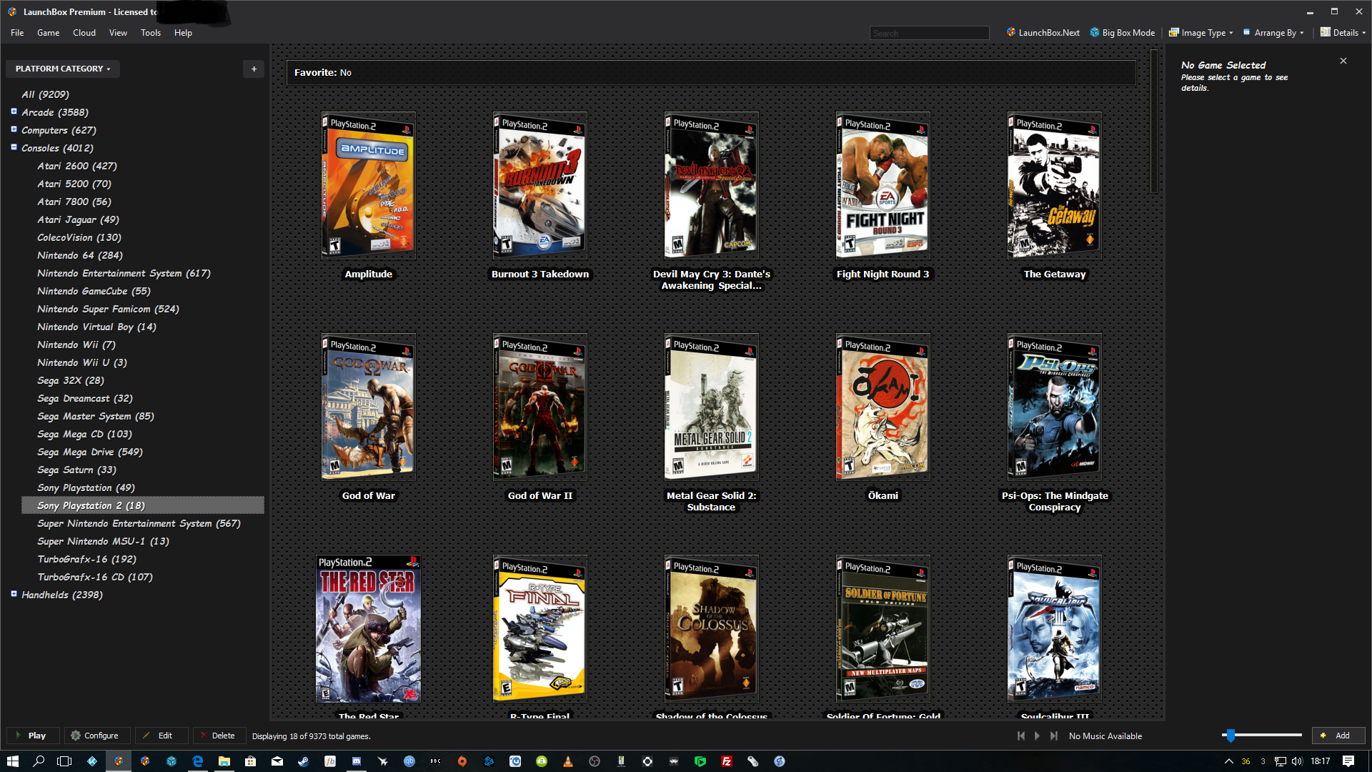Open Windows Search magnifier icon
This screenshot has height=772, width=1372.
click(x=39, y=761)
